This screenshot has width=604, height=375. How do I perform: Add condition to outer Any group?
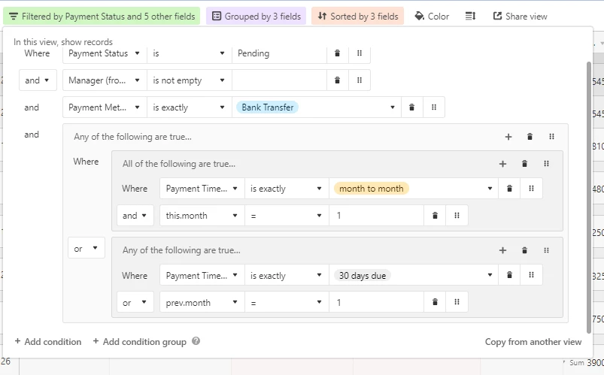508,137
